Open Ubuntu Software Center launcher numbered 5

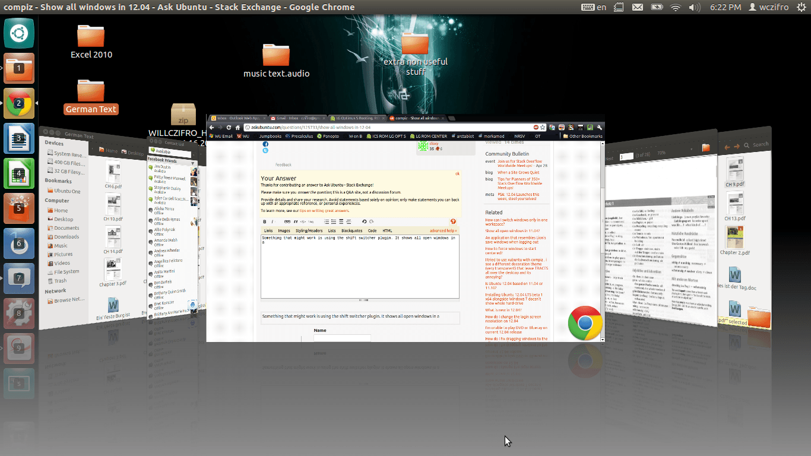tap(19, 208)
